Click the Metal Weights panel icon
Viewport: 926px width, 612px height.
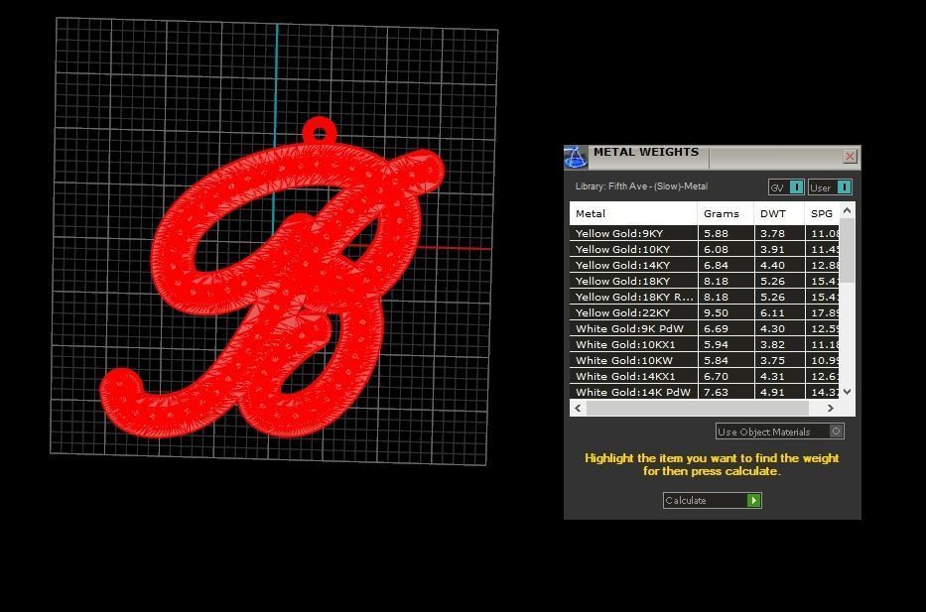pos(576,158)
